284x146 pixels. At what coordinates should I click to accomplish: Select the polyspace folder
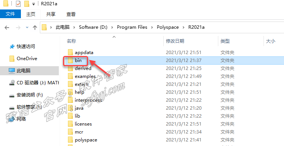tap(86, 140)
